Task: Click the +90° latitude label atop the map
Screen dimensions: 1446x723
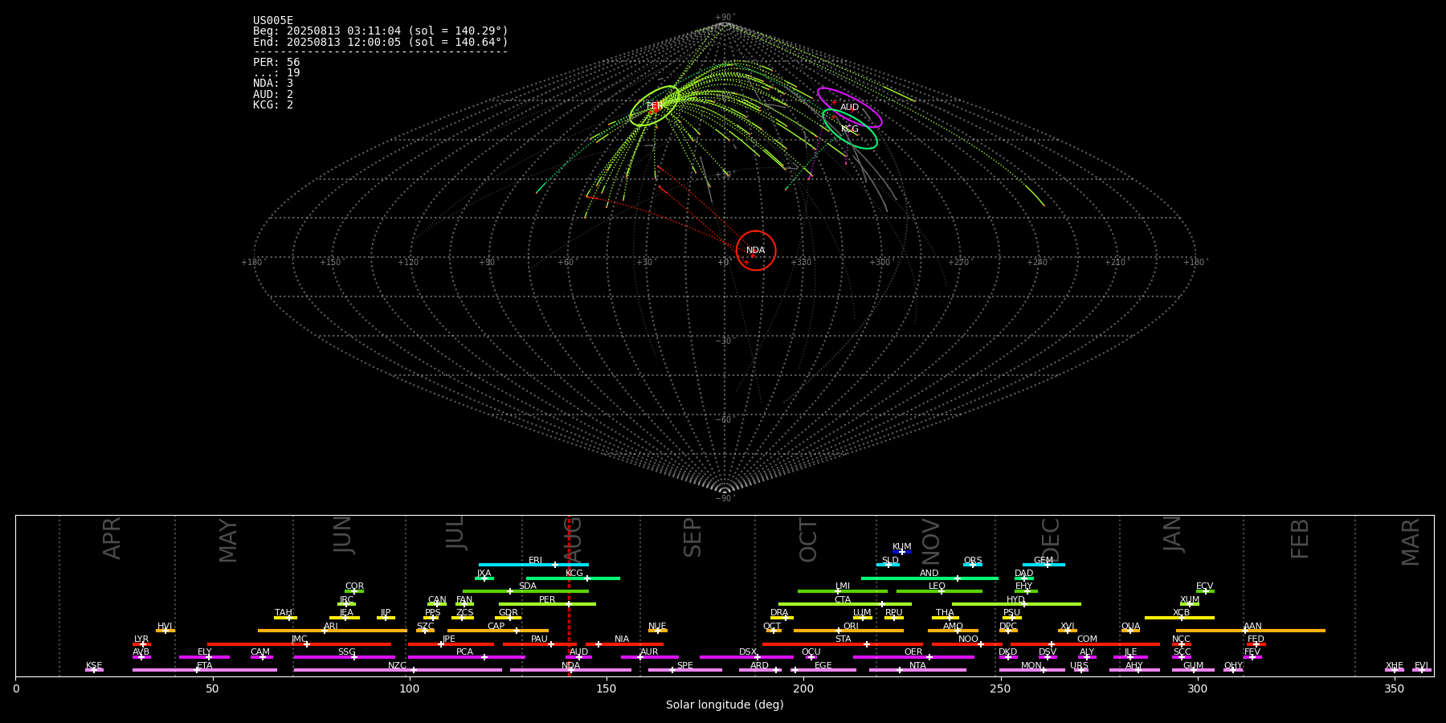Action: (725, 18)
